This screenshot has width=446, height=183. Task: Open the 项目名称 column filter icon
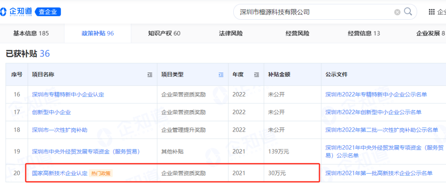pos(150,75)
